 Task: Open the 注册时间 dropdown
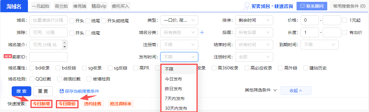[254, 57]
